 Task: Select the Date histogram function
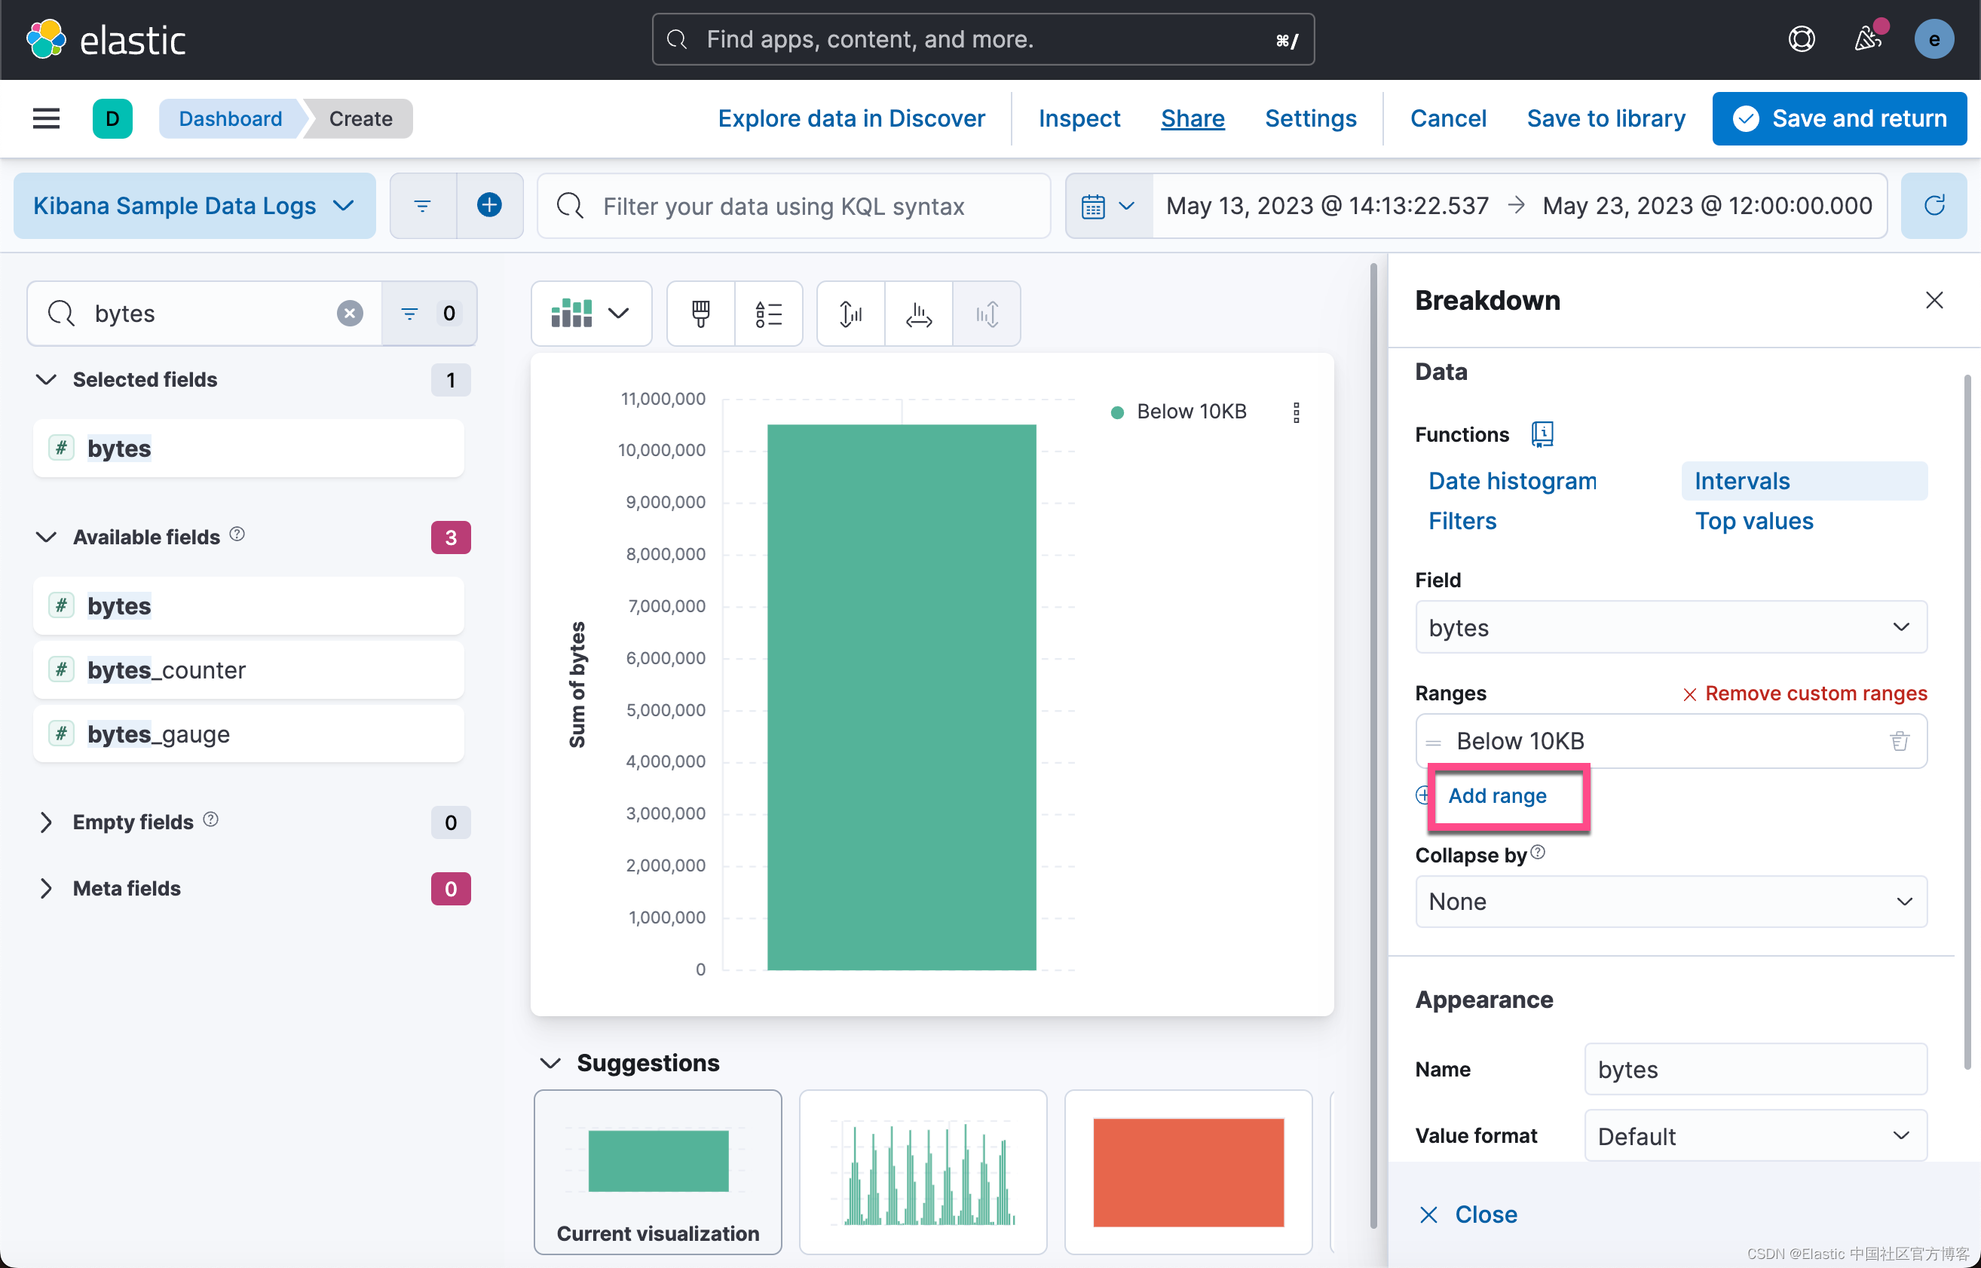1511,481
